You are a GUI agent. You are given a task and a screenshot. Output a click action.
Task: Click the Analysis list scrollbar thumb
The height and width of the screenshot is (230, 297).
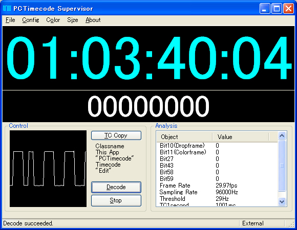coord(282,166)
